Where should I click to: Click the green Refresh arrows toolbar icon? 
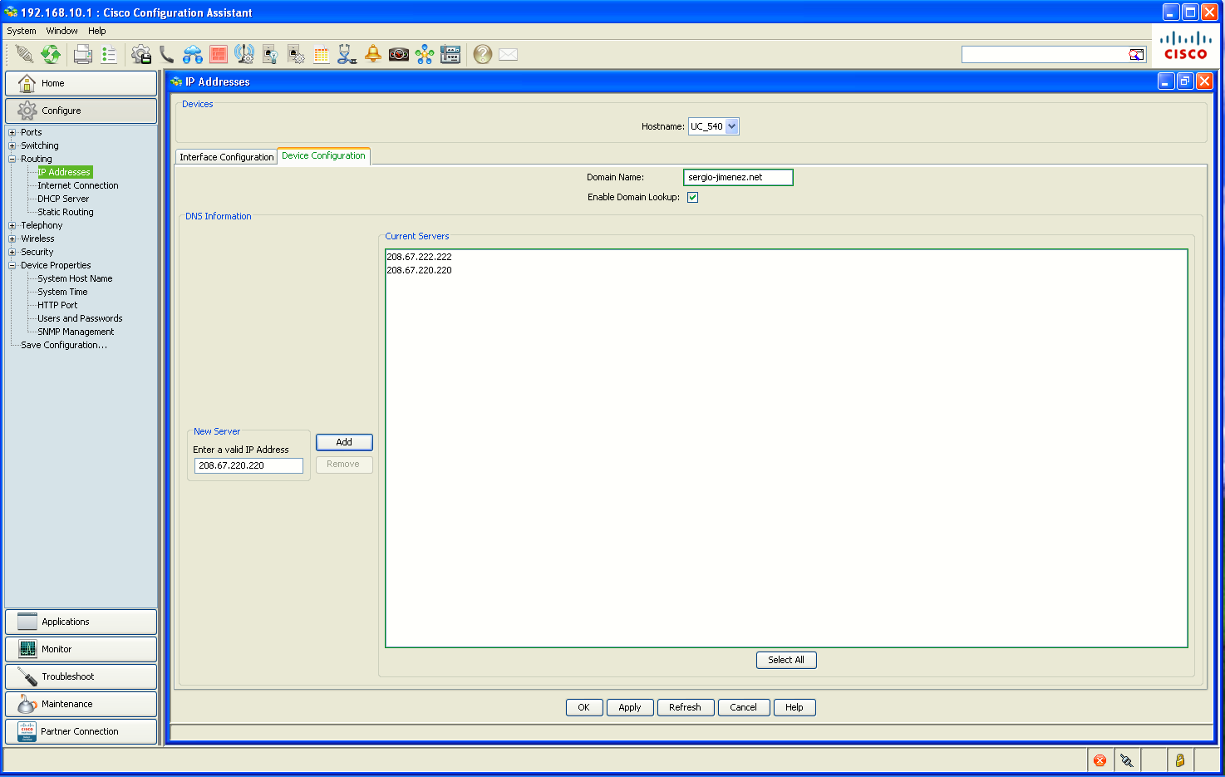point(52,54)
